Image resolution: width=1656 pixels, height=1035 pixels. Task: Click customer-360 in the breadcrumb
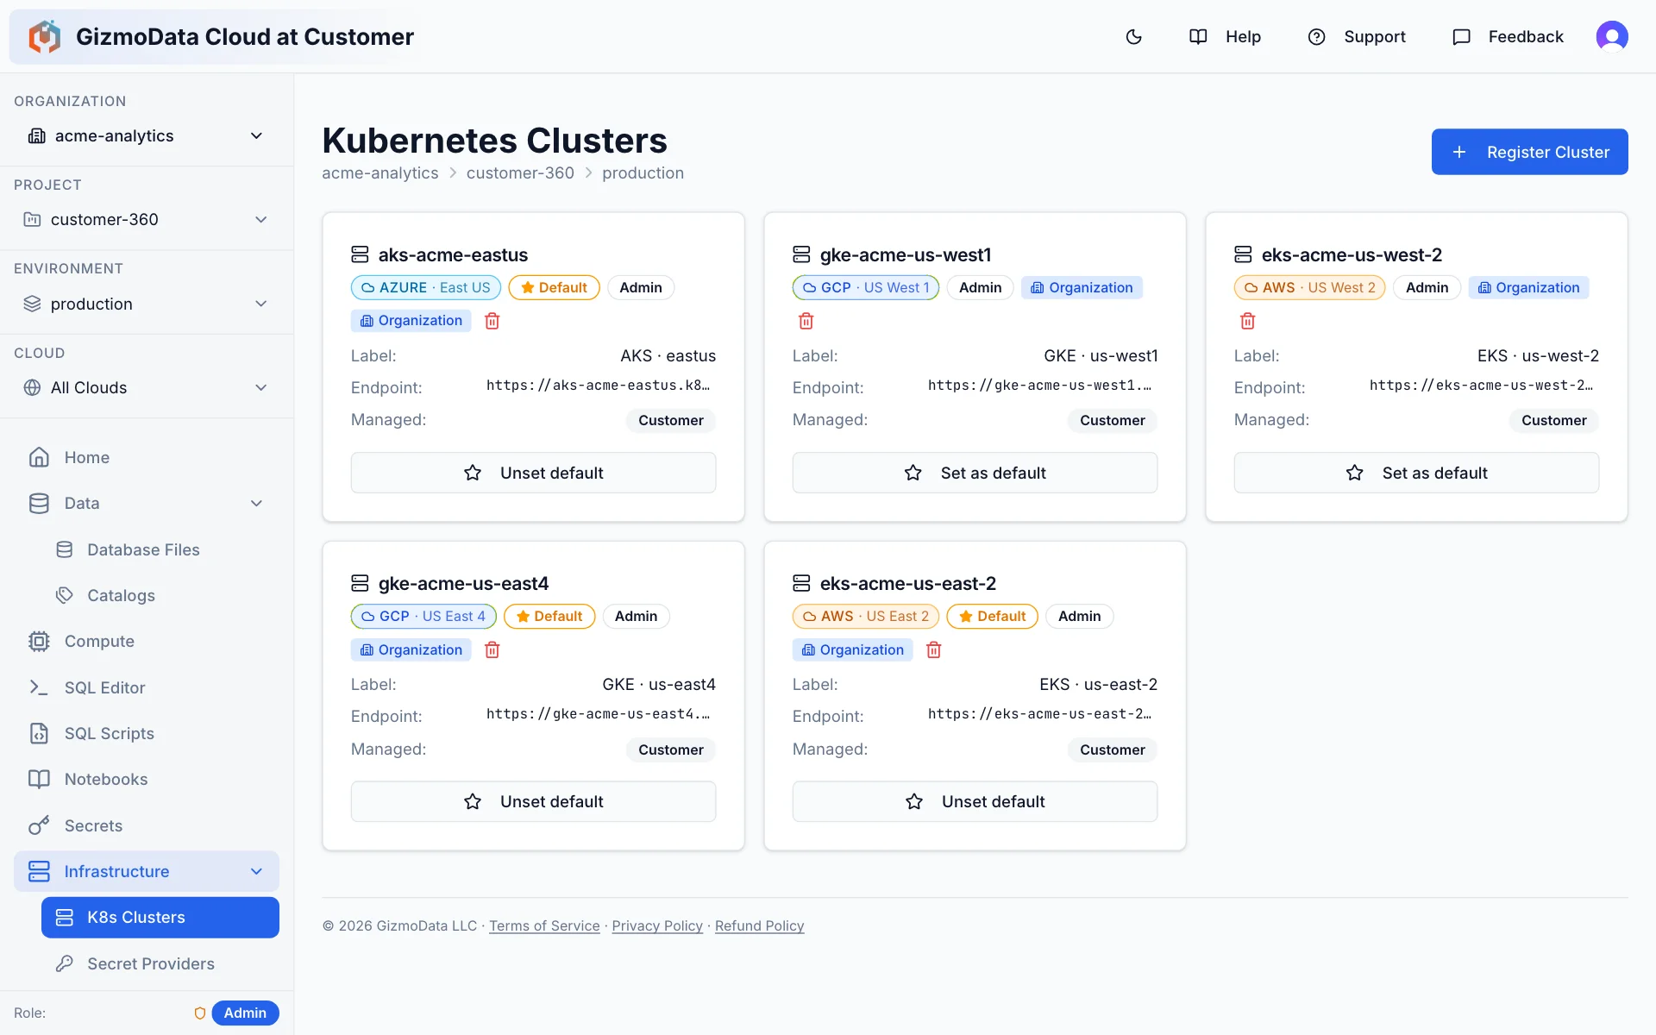520,172
